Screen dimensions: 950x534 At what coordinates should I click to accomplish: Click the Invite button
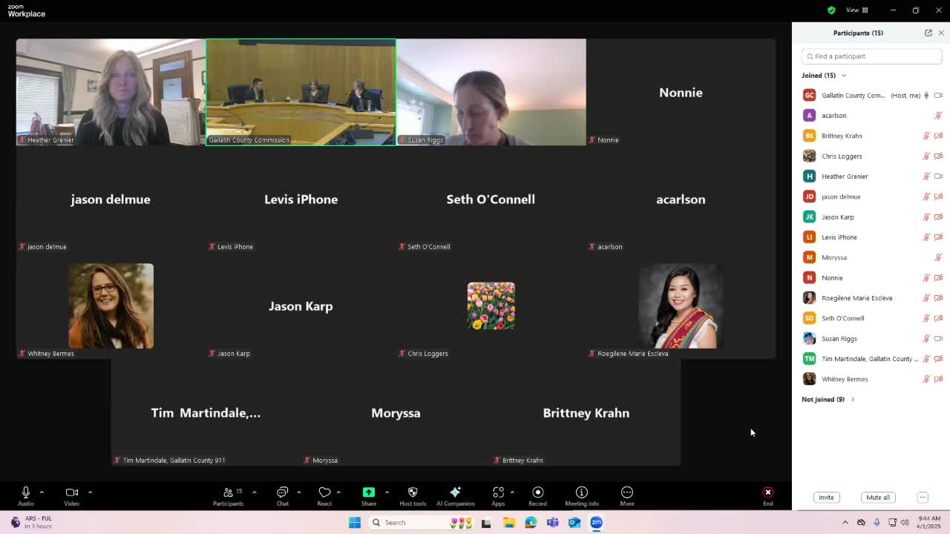coord(826,498)
